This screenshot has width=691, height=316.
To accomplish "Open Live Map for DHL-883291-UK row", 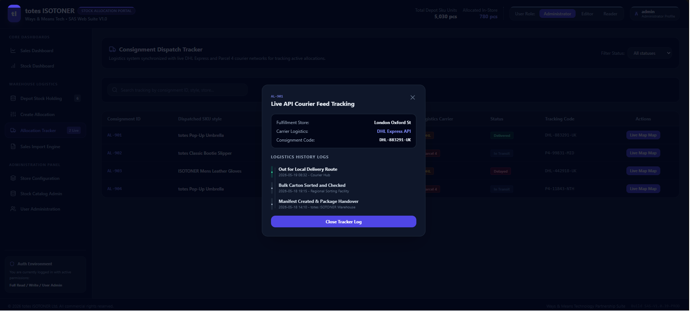I will (643, 135).
